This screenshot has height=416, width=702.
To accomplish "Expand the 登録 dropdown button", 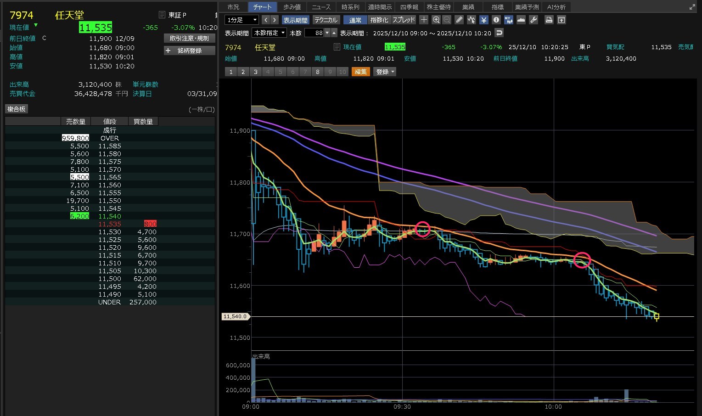I will click(x=385, y=72).
